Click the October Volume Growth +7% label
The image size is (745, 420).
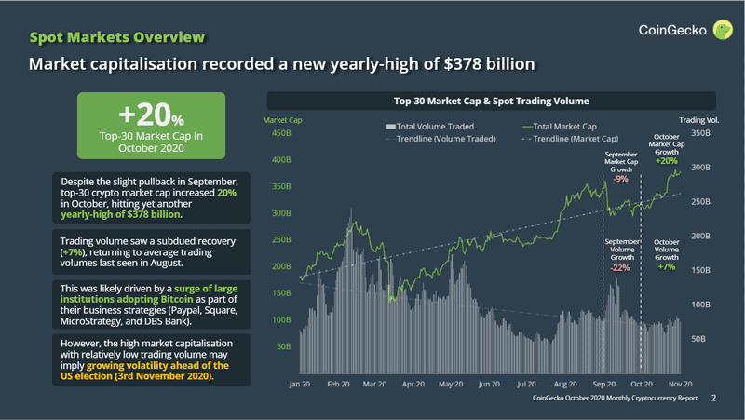point(667,254)
